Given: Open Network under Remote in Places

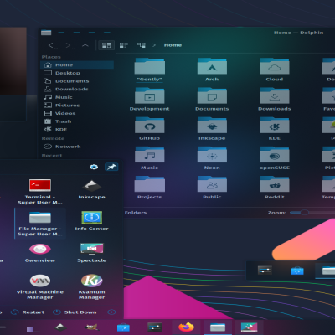Looking at the screenshot, I should click(x=77, y=147).
